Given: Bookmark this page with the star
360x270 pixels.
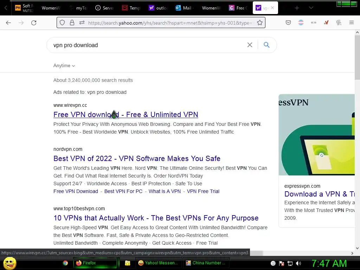Looking at the screenshot, I should [260, 22].
